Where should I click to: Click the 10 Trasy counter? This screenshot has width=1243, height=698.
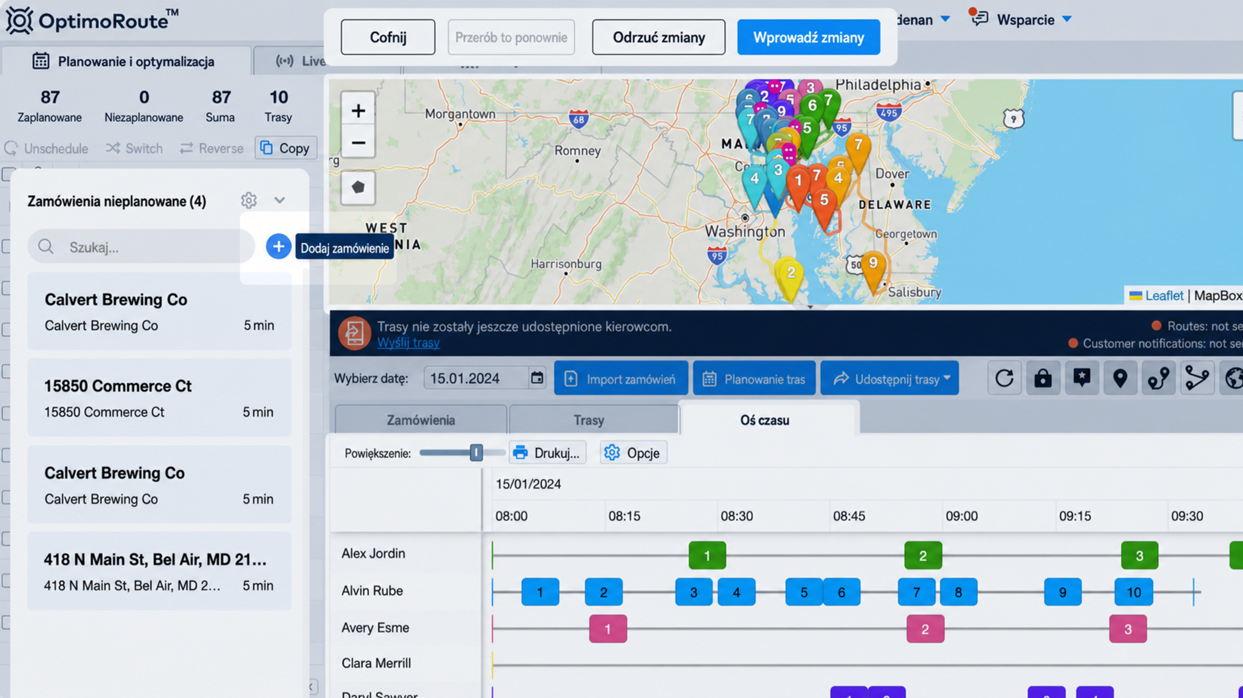(278, 106)
